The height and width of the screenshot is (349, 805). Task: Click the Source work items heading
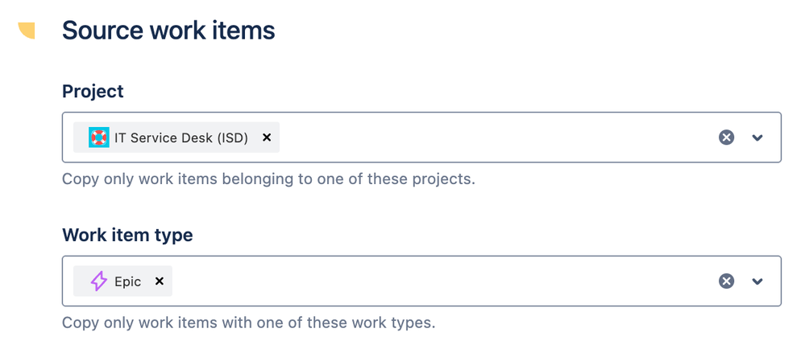point(168,31)
